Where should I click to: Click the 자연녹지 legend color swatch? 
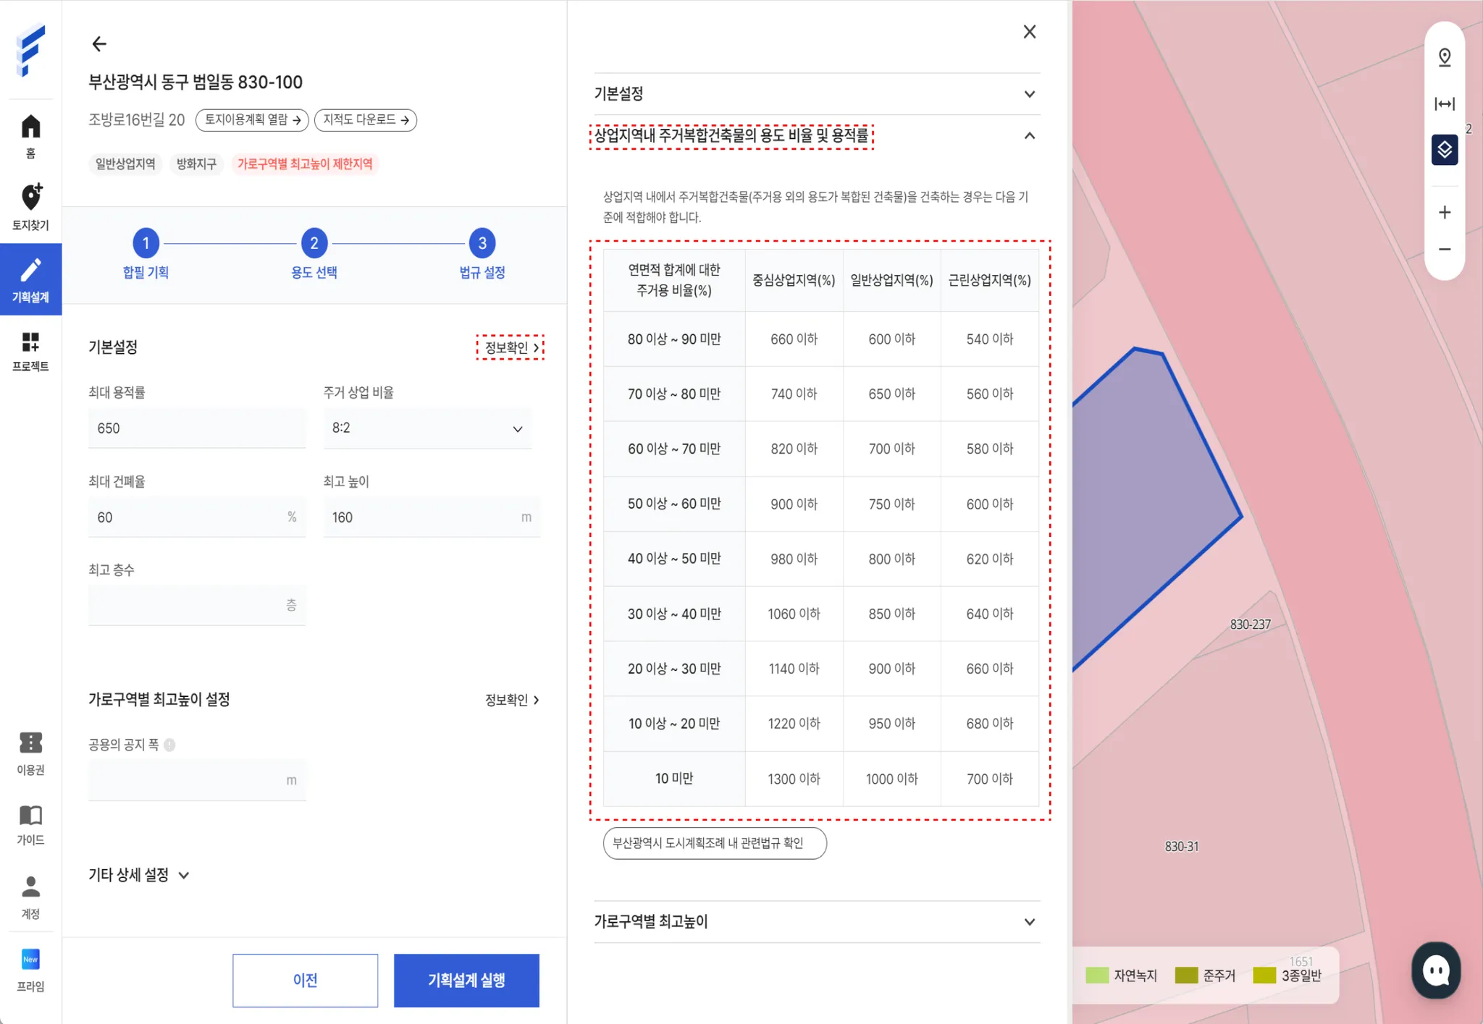click(1097, 976)
